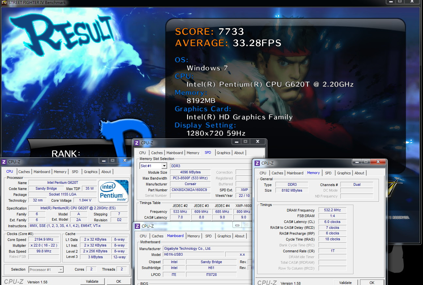Select CPU tab in the Memory window
423x285 pixels.
pyautogui.click(x=263, y=173)
